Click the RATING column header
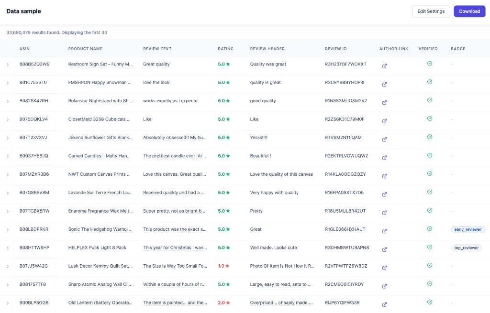The image size is (490, 313). tap(225, 48)
